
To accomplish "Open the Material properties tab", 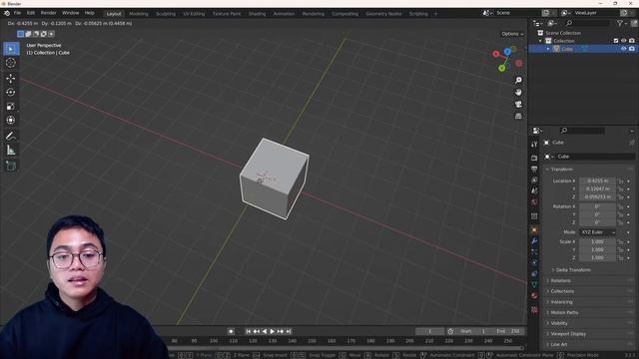I will [534, 295].
